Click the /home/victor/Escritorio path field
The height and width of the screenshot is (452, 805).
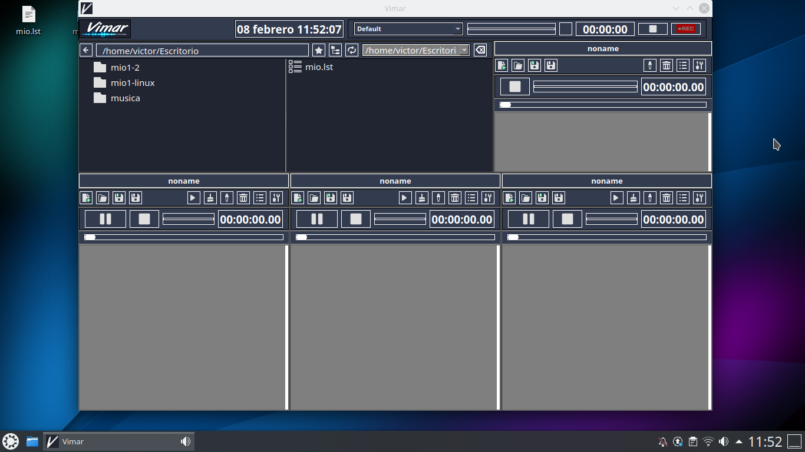[202, 51]
